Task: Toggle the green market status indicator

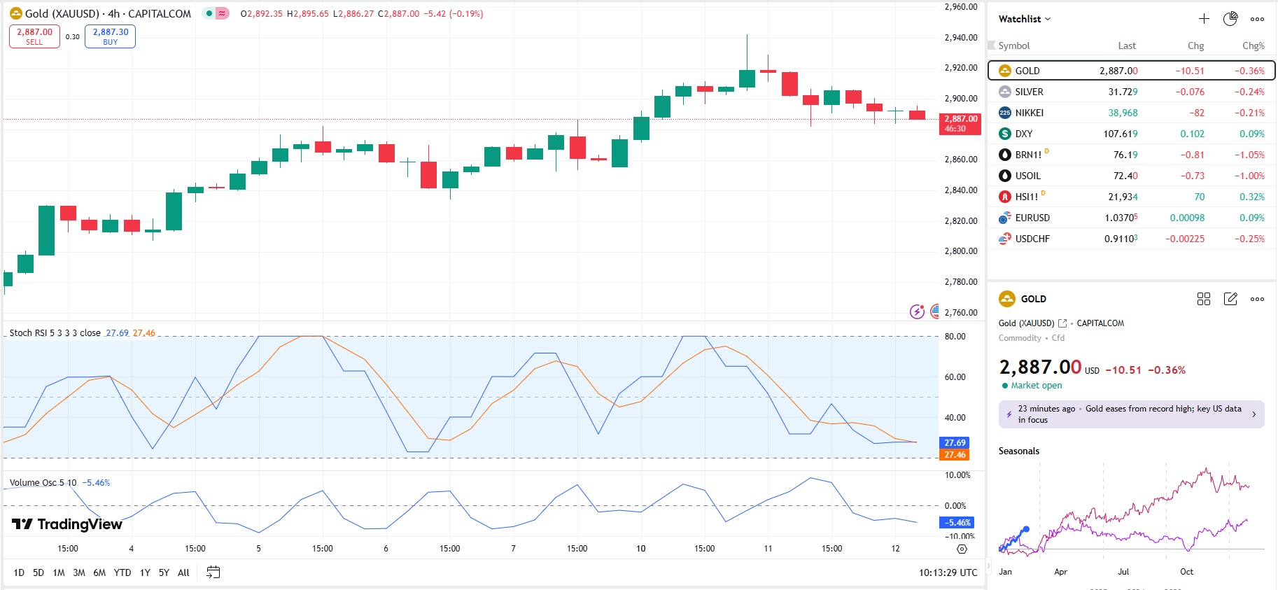Action: click(x=209, y=13)
